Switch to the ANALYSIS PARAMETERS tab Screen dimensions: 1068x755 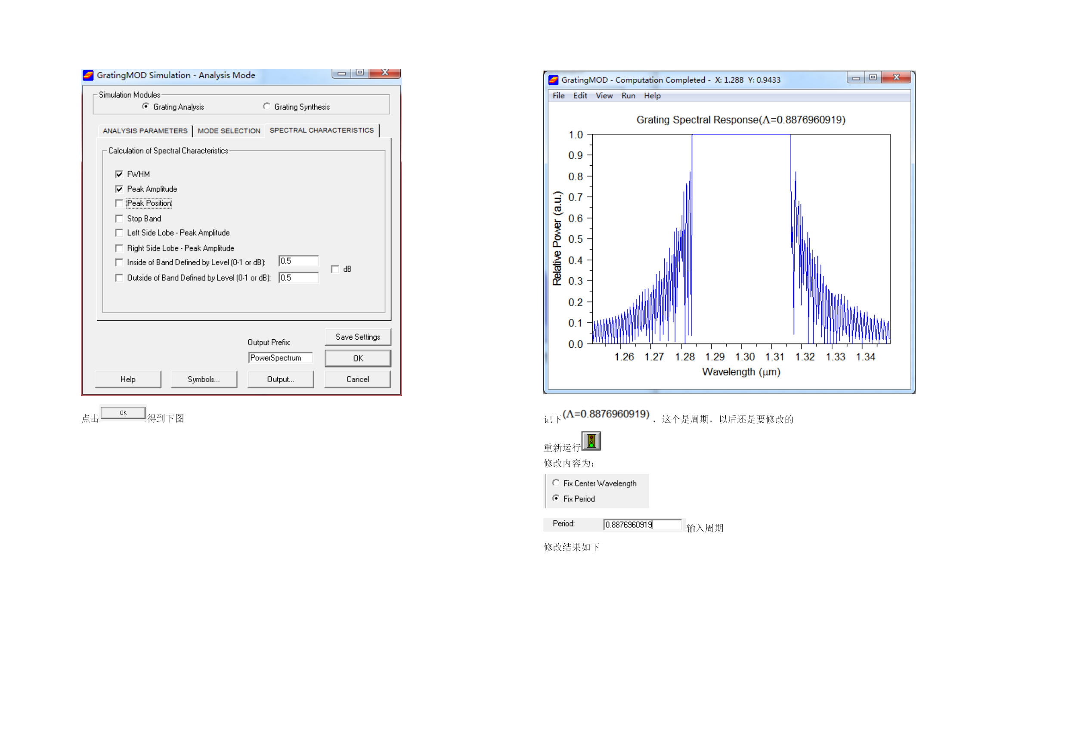click(x=145, y=131)
